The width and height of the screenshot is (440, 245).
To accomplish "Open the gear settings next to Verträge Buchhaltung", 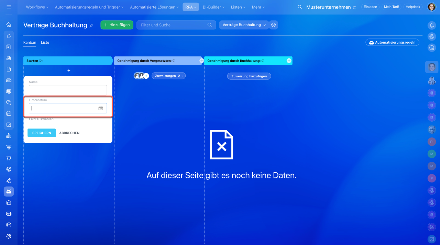I will tap(273, 25).
